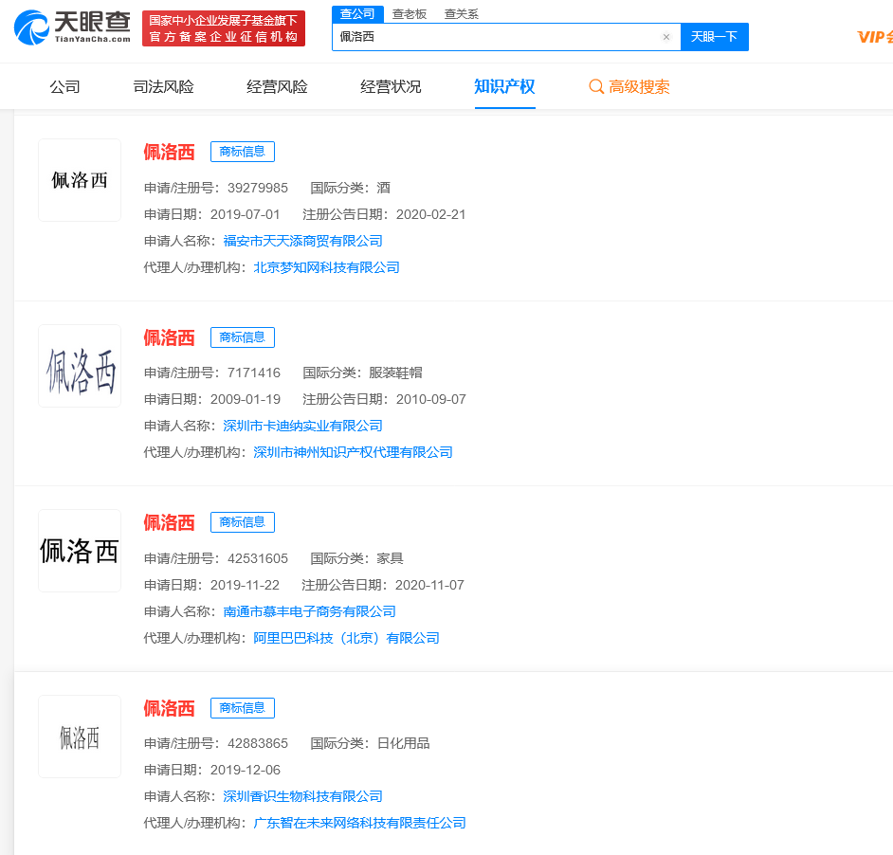This screenshot has width=893, height=855.
Task: Click the search input field
Action: pos(493,37)
